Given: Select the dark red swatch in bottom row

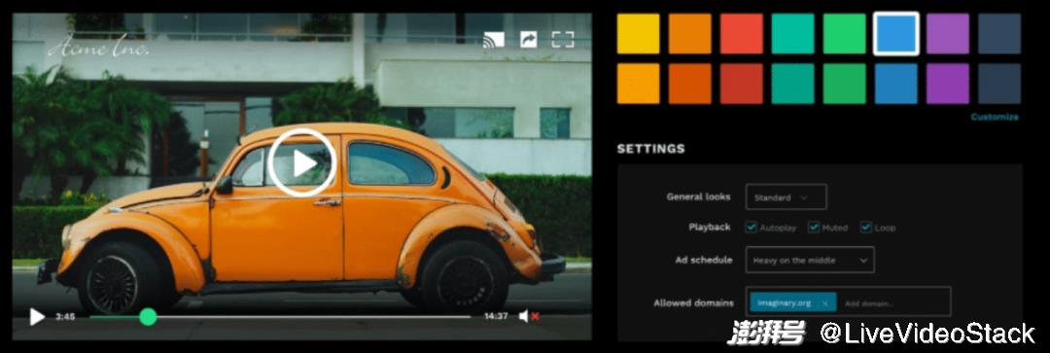Looking at the screenshot, I should click(x=741, y=84).
